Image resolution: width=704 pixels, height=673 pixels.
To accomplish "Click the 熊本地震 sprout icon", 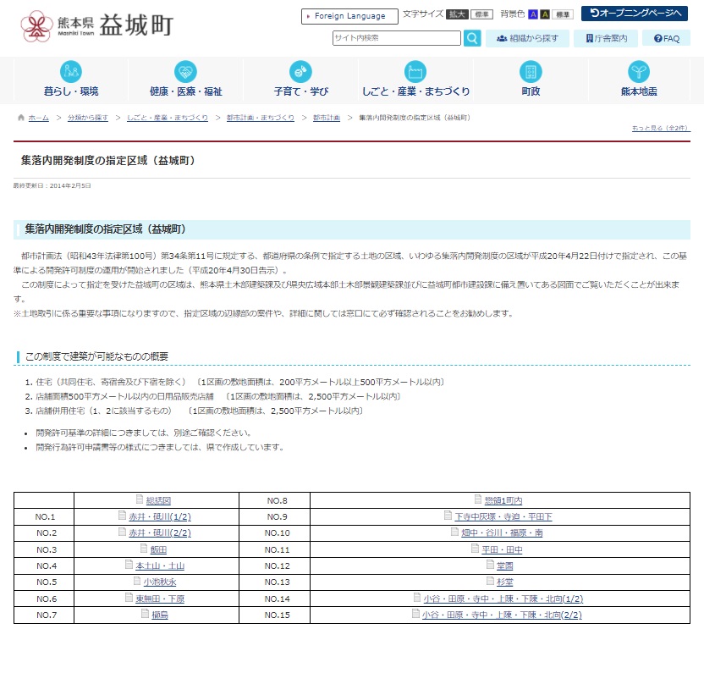I will (639, 72).
